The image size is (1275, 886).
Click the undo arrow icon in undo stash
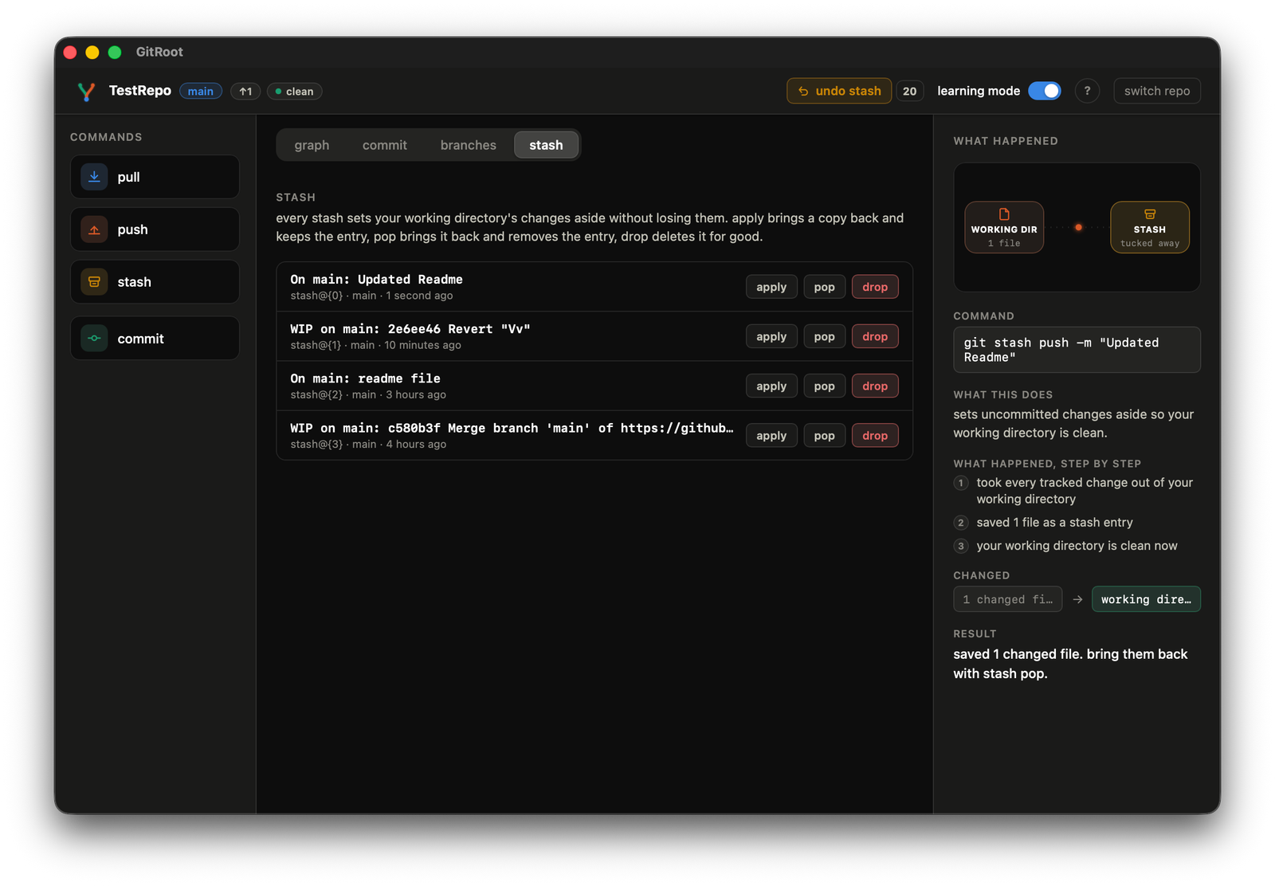coord(803,92)
